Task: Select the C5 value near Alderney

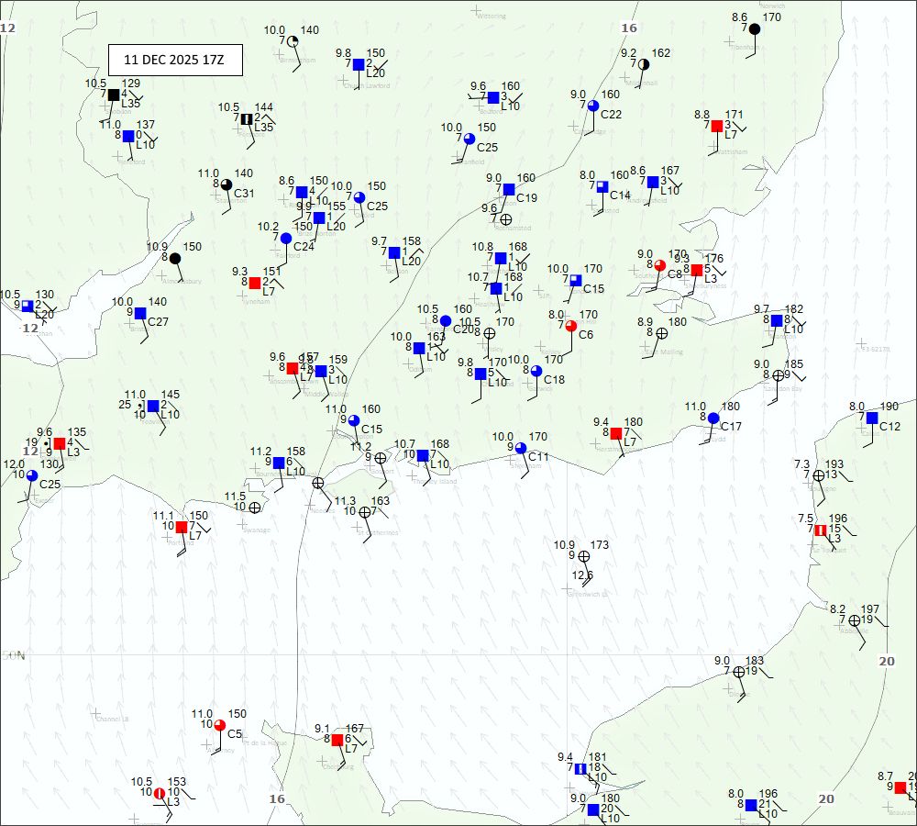Action: (x=235, y=733)
